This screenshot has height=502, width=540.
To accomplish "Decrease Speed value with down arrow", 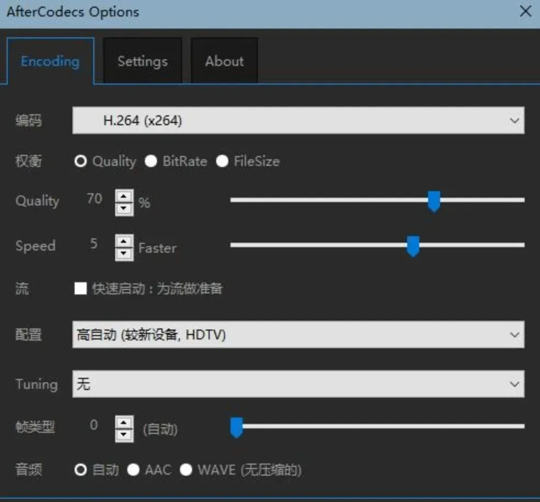I will click(x=124, y=254).
